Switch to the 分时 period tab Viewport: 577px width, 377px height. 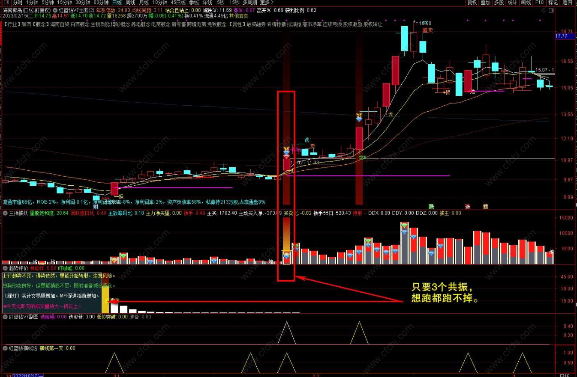[18, 3]
